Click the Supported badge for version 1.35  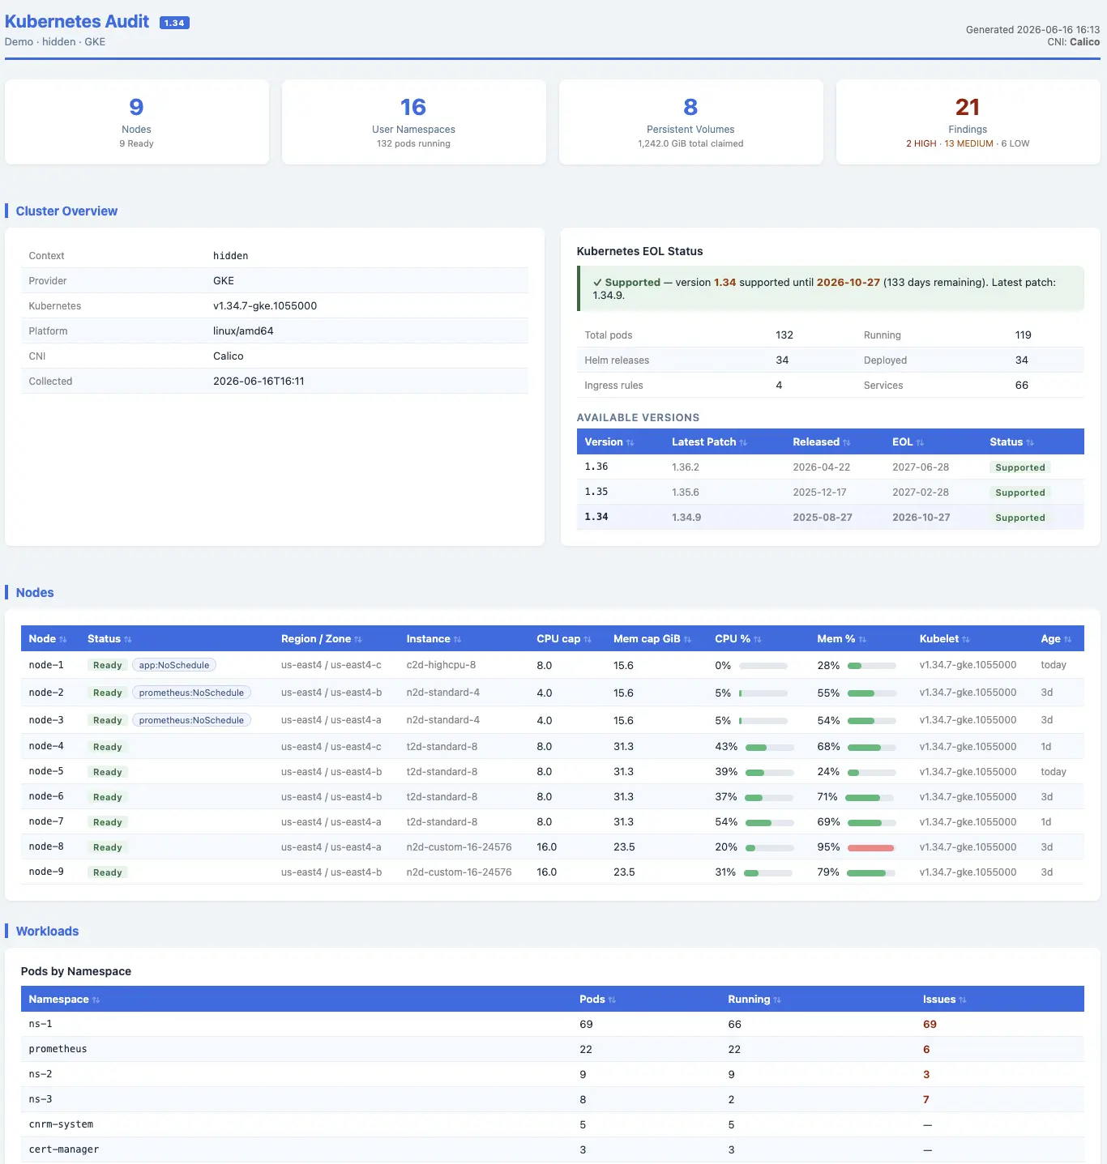coord(1020,492)
